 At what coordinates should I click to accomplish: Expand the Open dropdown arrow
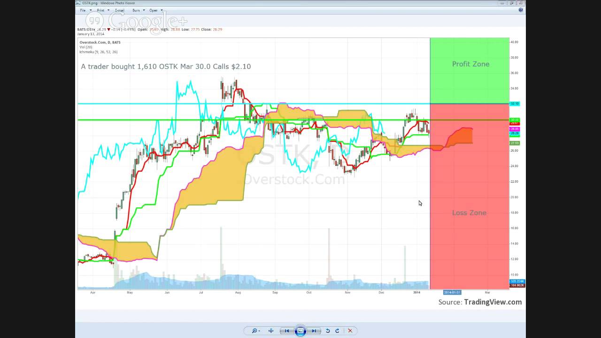162,10
